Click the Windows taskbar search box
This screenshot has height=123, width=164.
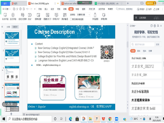29,119
